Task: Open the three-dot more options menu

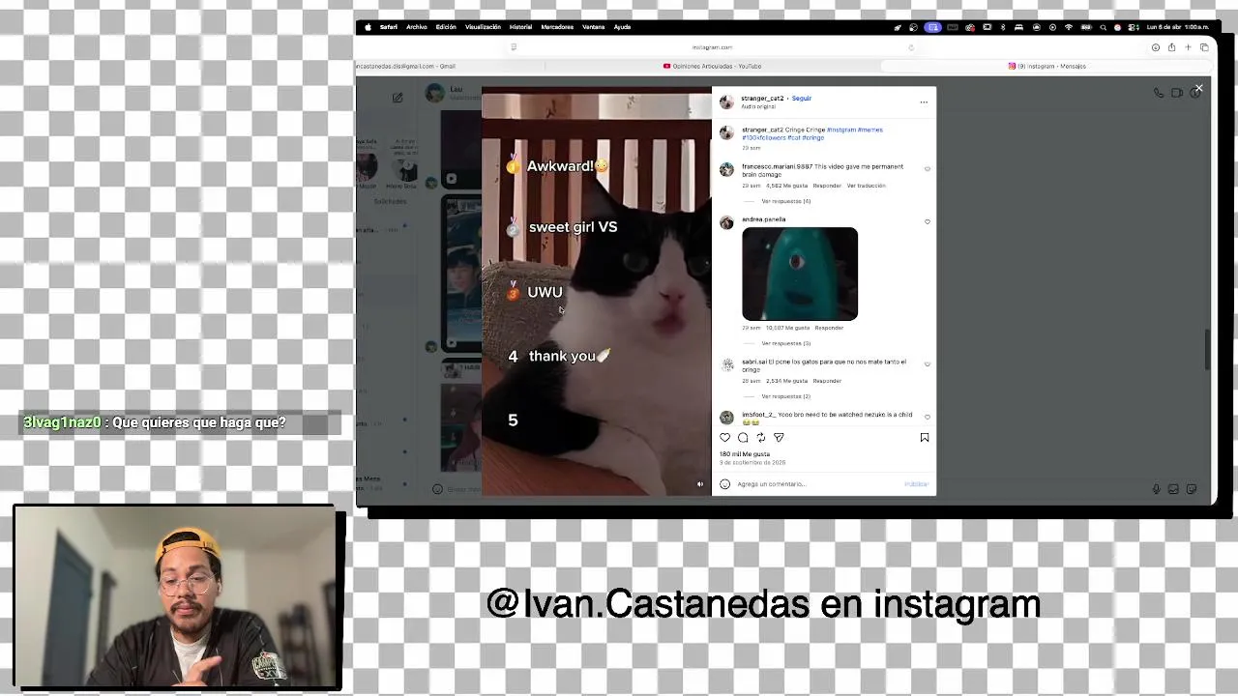Action: (924, 101)
